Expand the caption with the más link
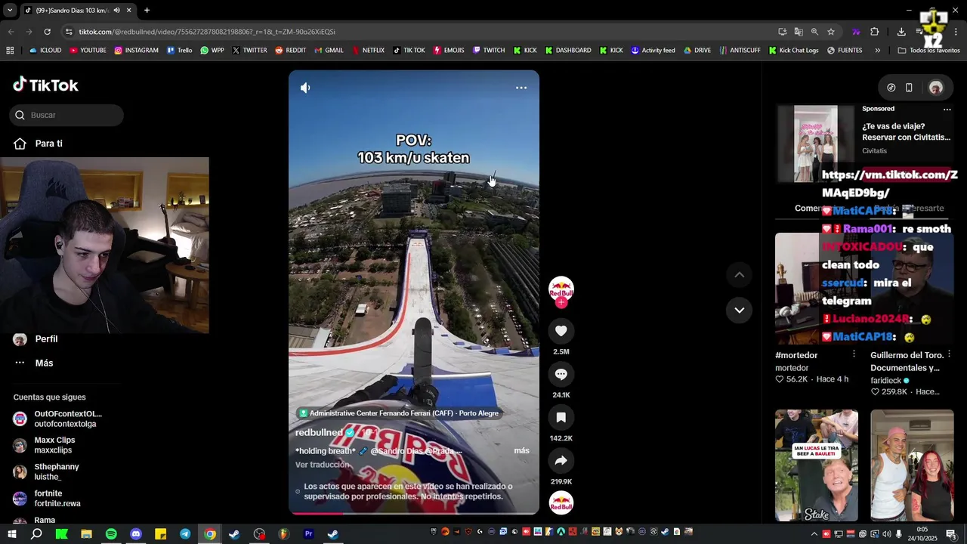Viewport: 967px width, 544px height. [521, 450]
